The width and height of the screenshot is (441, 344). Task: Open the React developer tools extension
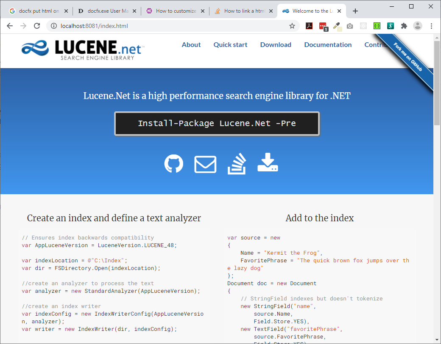click(363, 26)
